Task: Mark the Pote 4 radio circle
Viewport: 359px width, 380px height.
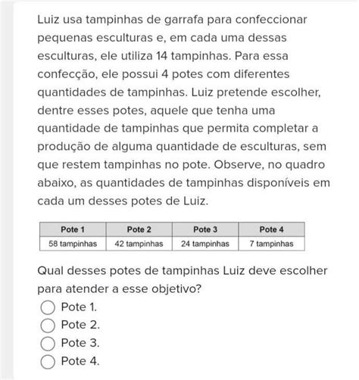Action: click(48, 361)
